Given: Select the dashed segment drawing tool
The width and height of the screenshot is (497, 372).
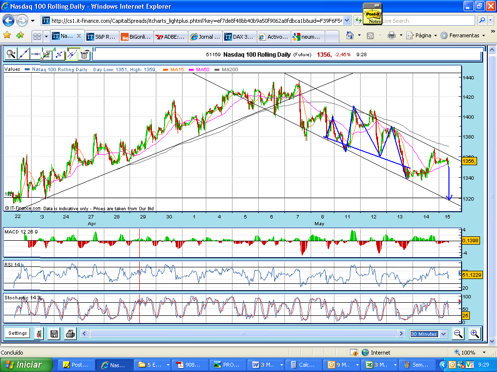Looking at the screenshot, I should [x=60, y=54].
